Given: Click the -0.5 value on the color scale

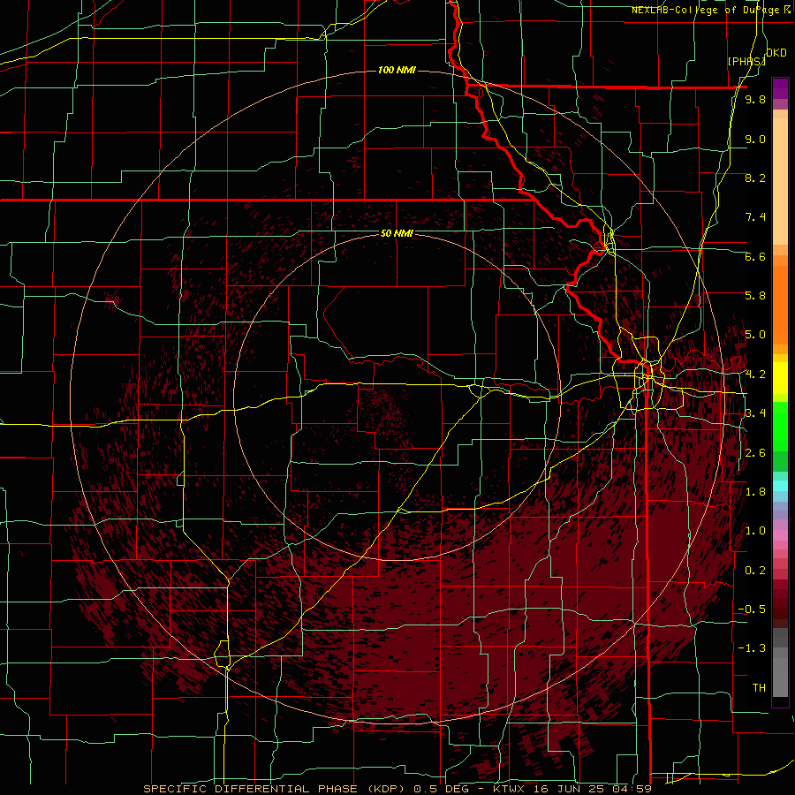Looking at the screenshot, I should [752, 609].
